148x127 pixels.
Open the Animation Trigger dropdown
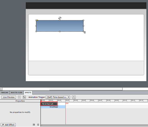click(x=58, y=97)
